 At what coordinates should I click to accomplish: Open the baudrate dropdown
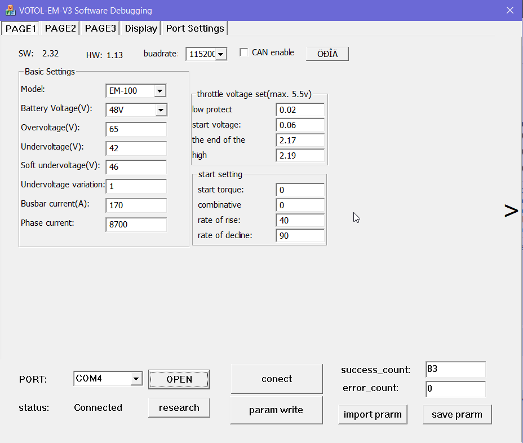pyautogui.click(x=220, y=54)
